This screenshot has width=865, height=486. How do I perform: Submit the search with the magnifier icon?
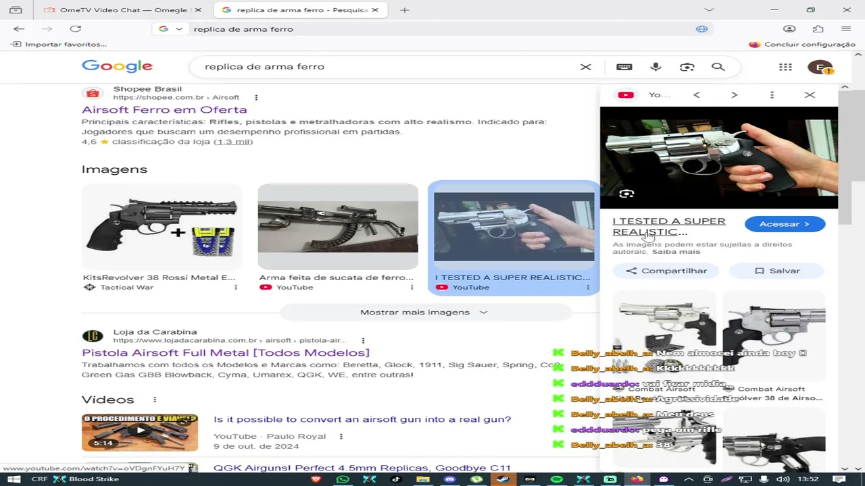pos(718,67)
